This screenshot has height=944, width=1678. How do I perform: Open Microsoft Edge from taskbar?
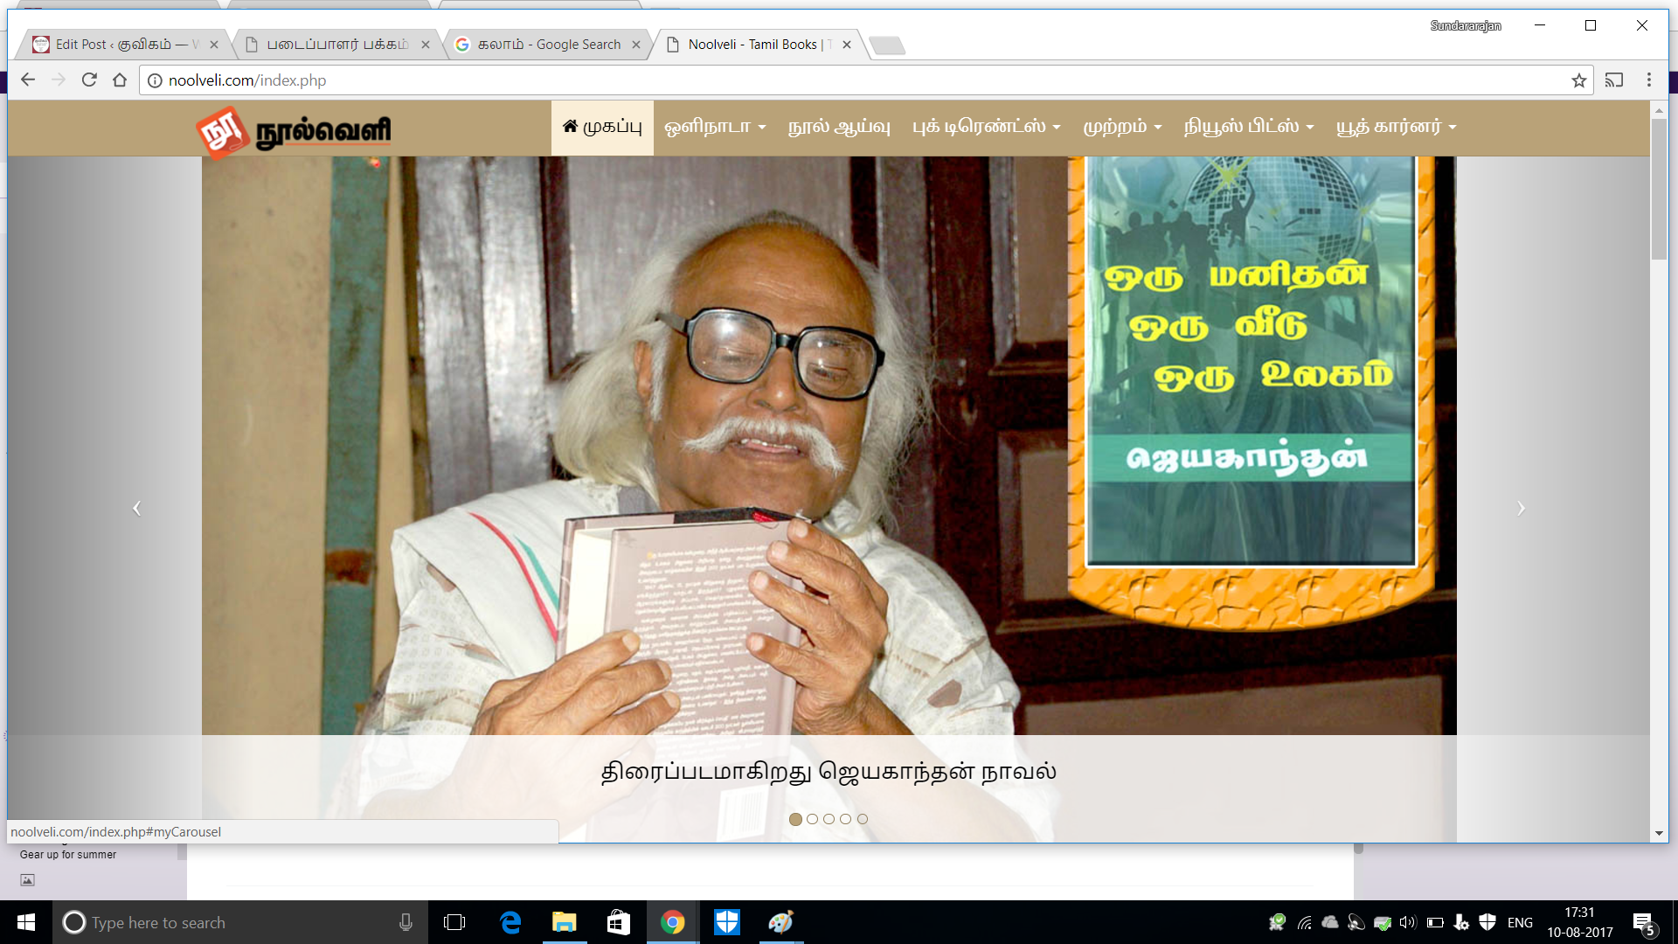tap(510, 922)
